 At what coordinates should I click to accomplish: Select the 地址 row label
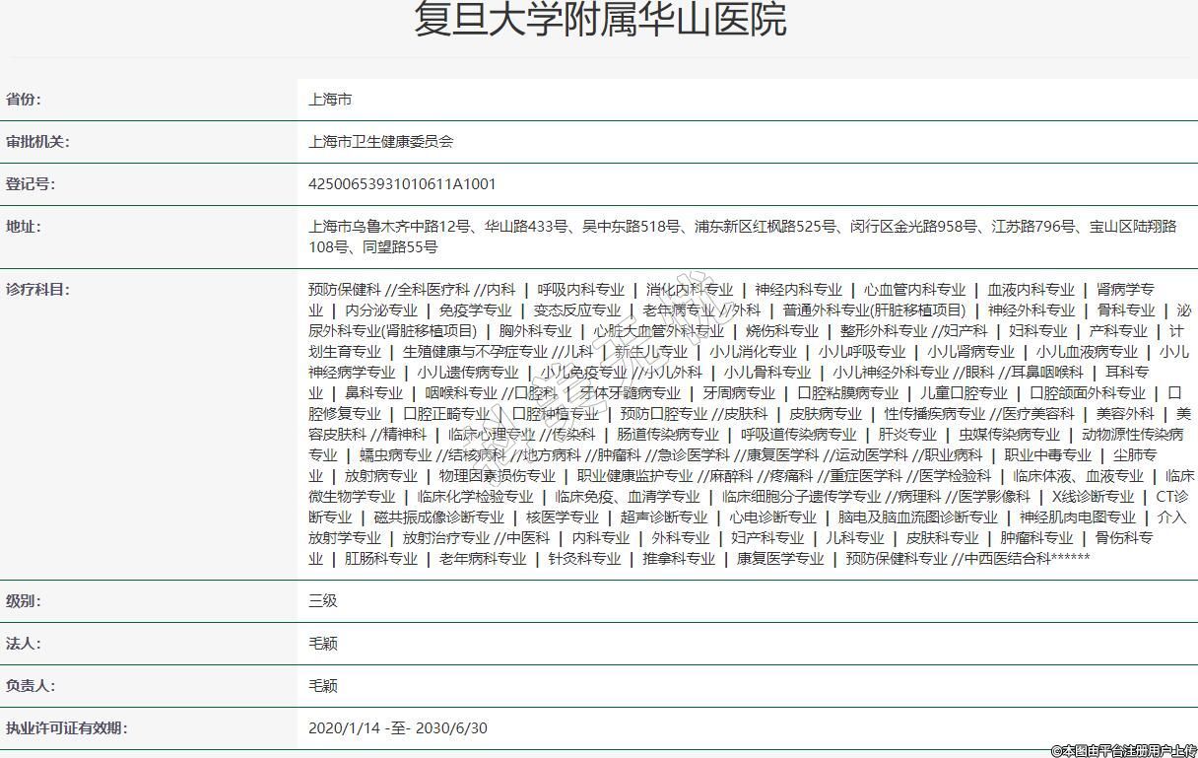[24, 227]
